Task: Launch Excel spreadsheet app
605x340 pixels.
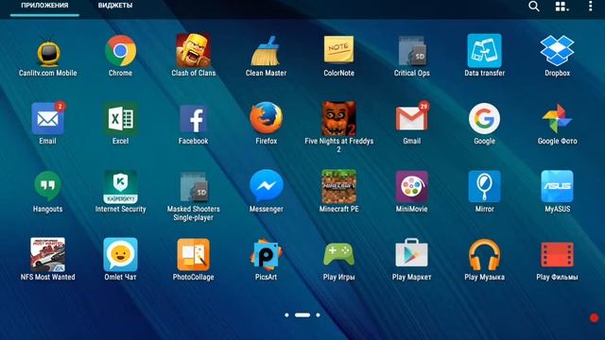Action: (x=120, y=118)
